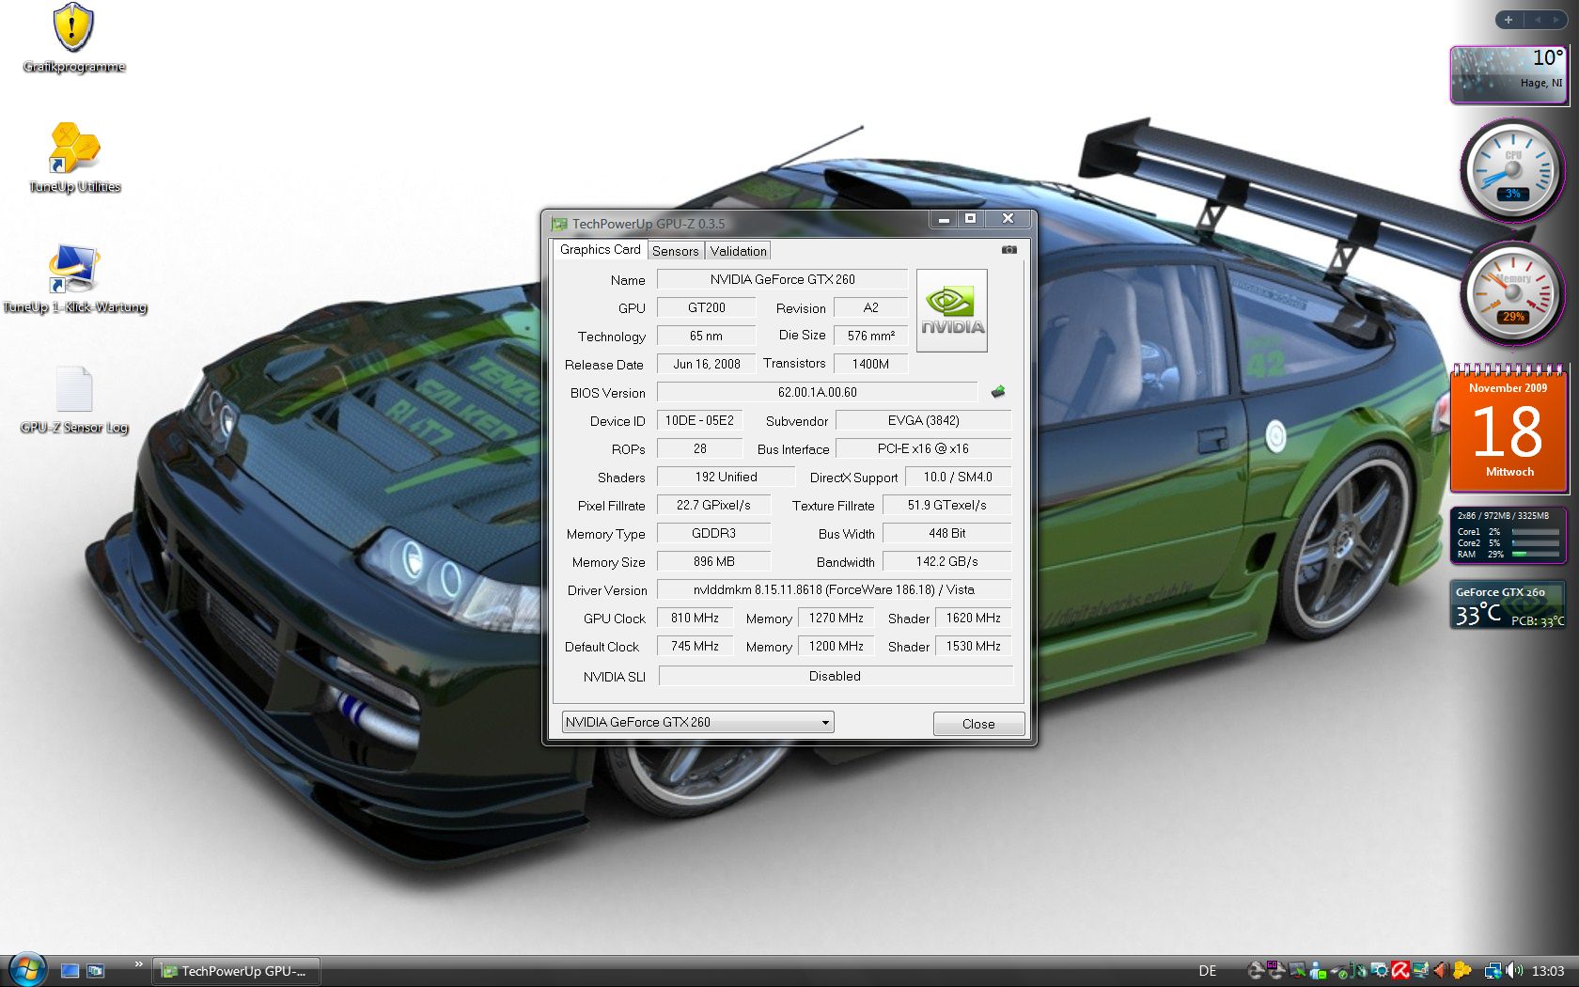This screenshot has width=1579, height=987.
Task: Click the green BIOS save chip icon
Action: click(998, 392)
